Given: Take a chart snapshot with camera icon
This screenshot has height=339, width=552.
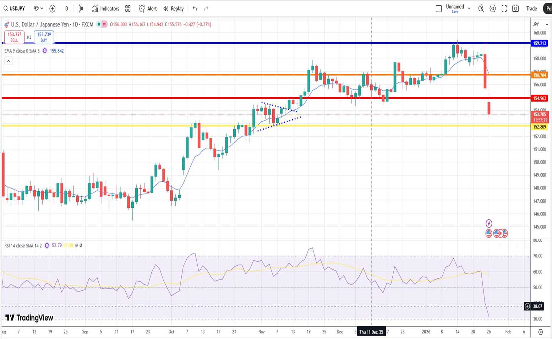Looking at the screenshot, I should click(x=515, y=9).
